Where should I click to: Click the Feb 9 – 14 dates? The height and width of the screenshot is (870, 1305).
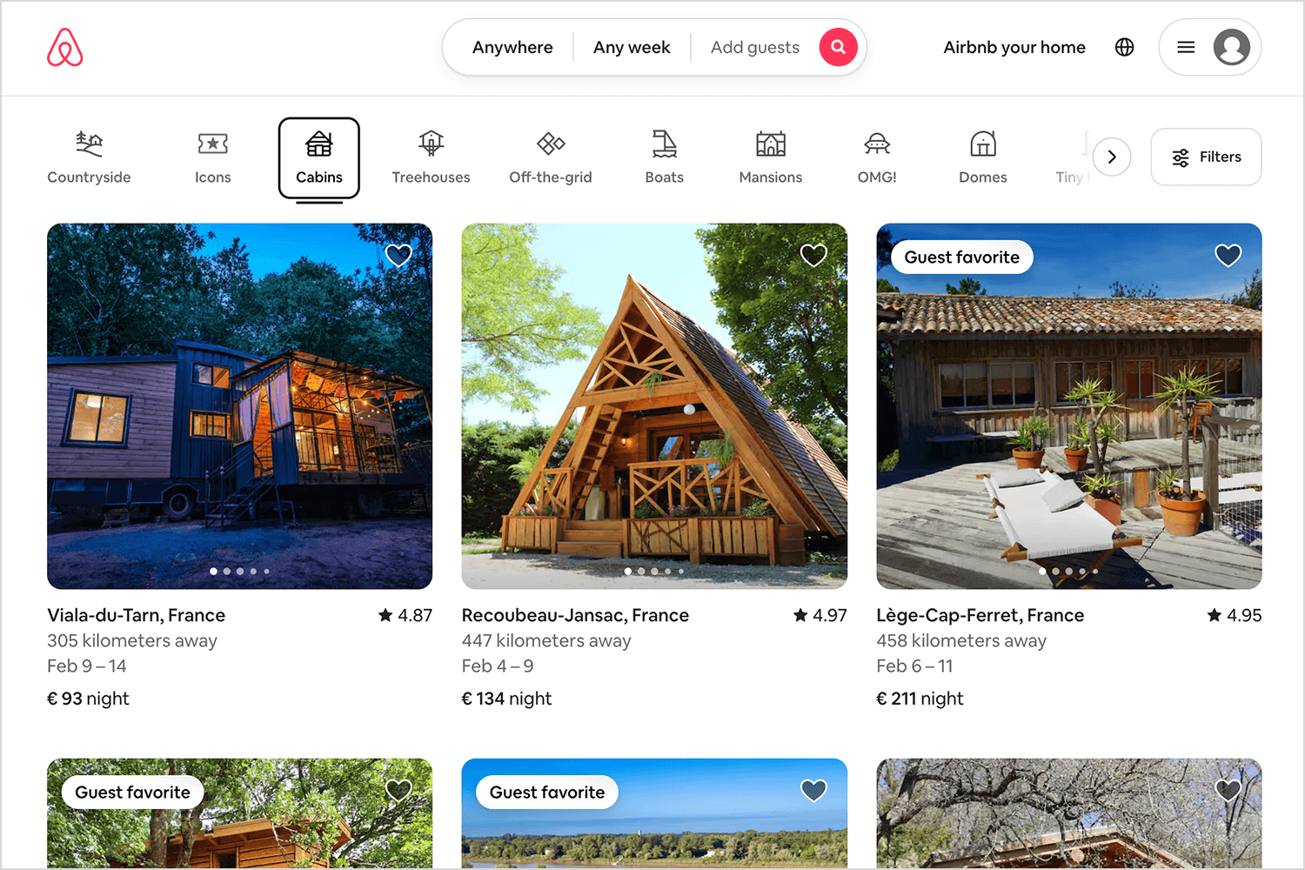[x=87, y=666]
